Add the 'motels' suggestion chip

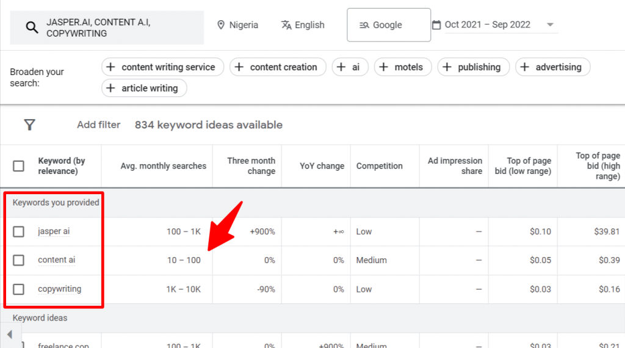coord(403,67)
